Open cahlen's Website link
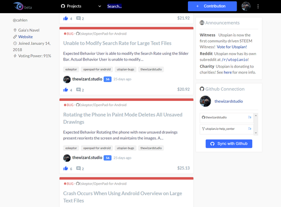Screen dimensions: 281x207 (x=25, y=37)
